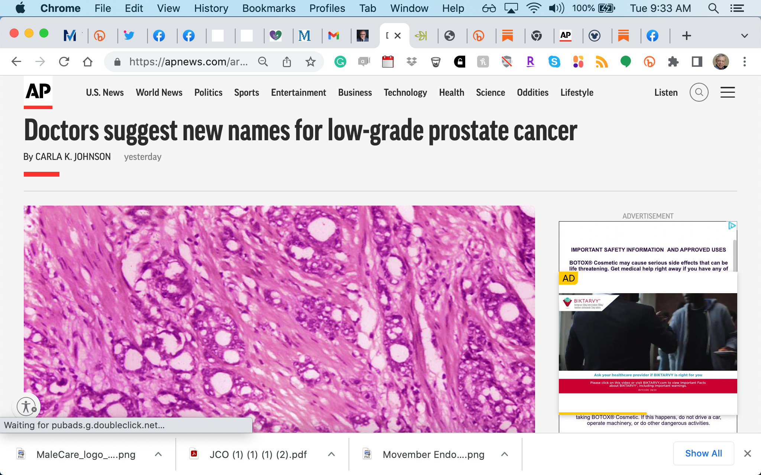Click the AP site search magnifier icon
The height and width of the screenshot is (475, 761).
click(699, 92)
